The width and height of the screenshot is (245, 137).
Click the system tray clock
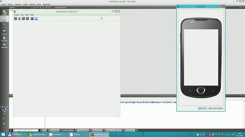coord(240,134)
